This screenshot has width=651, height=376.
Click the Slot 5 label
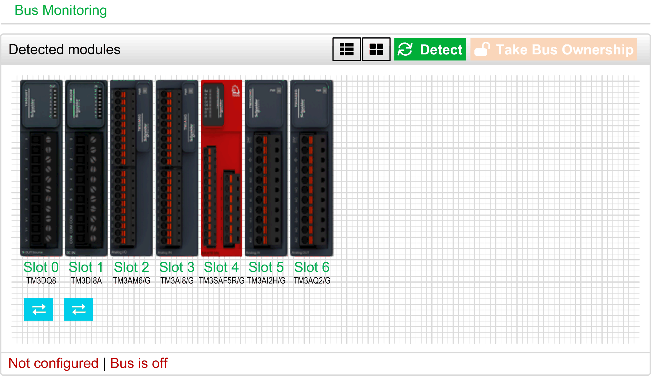[266, 267]
